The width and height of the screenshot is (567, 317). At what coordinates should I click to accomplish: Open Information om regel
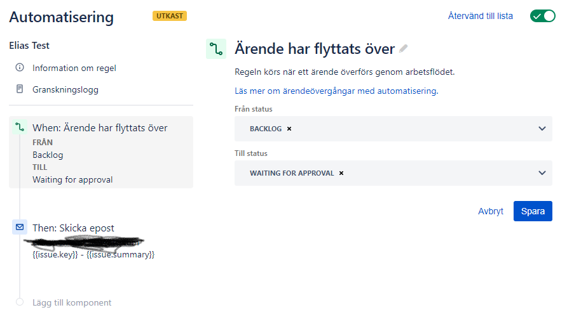(74, 68)
